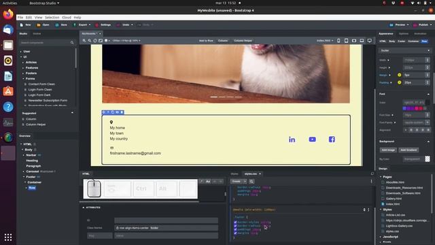This screenshot has height=245, width=435.
Task: Switch the stage to large laptop preview
Action: 362,41
